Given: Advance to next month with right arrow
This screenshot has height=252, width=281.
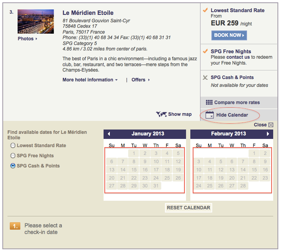Looking at the screenshot, I should (268, 134).
